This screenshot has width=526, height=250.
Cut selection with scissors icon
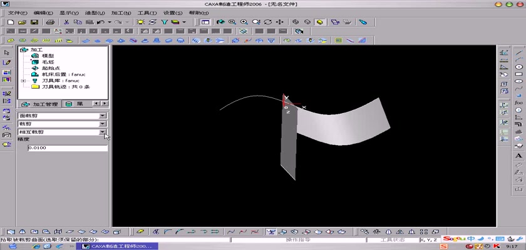coord(66,22)
